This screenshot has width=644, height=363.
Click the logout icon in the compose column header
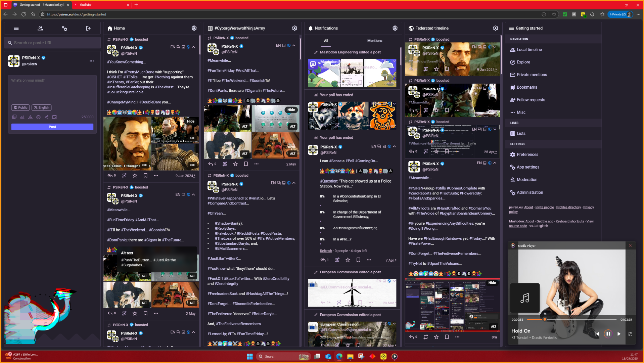tap(88, 29)
